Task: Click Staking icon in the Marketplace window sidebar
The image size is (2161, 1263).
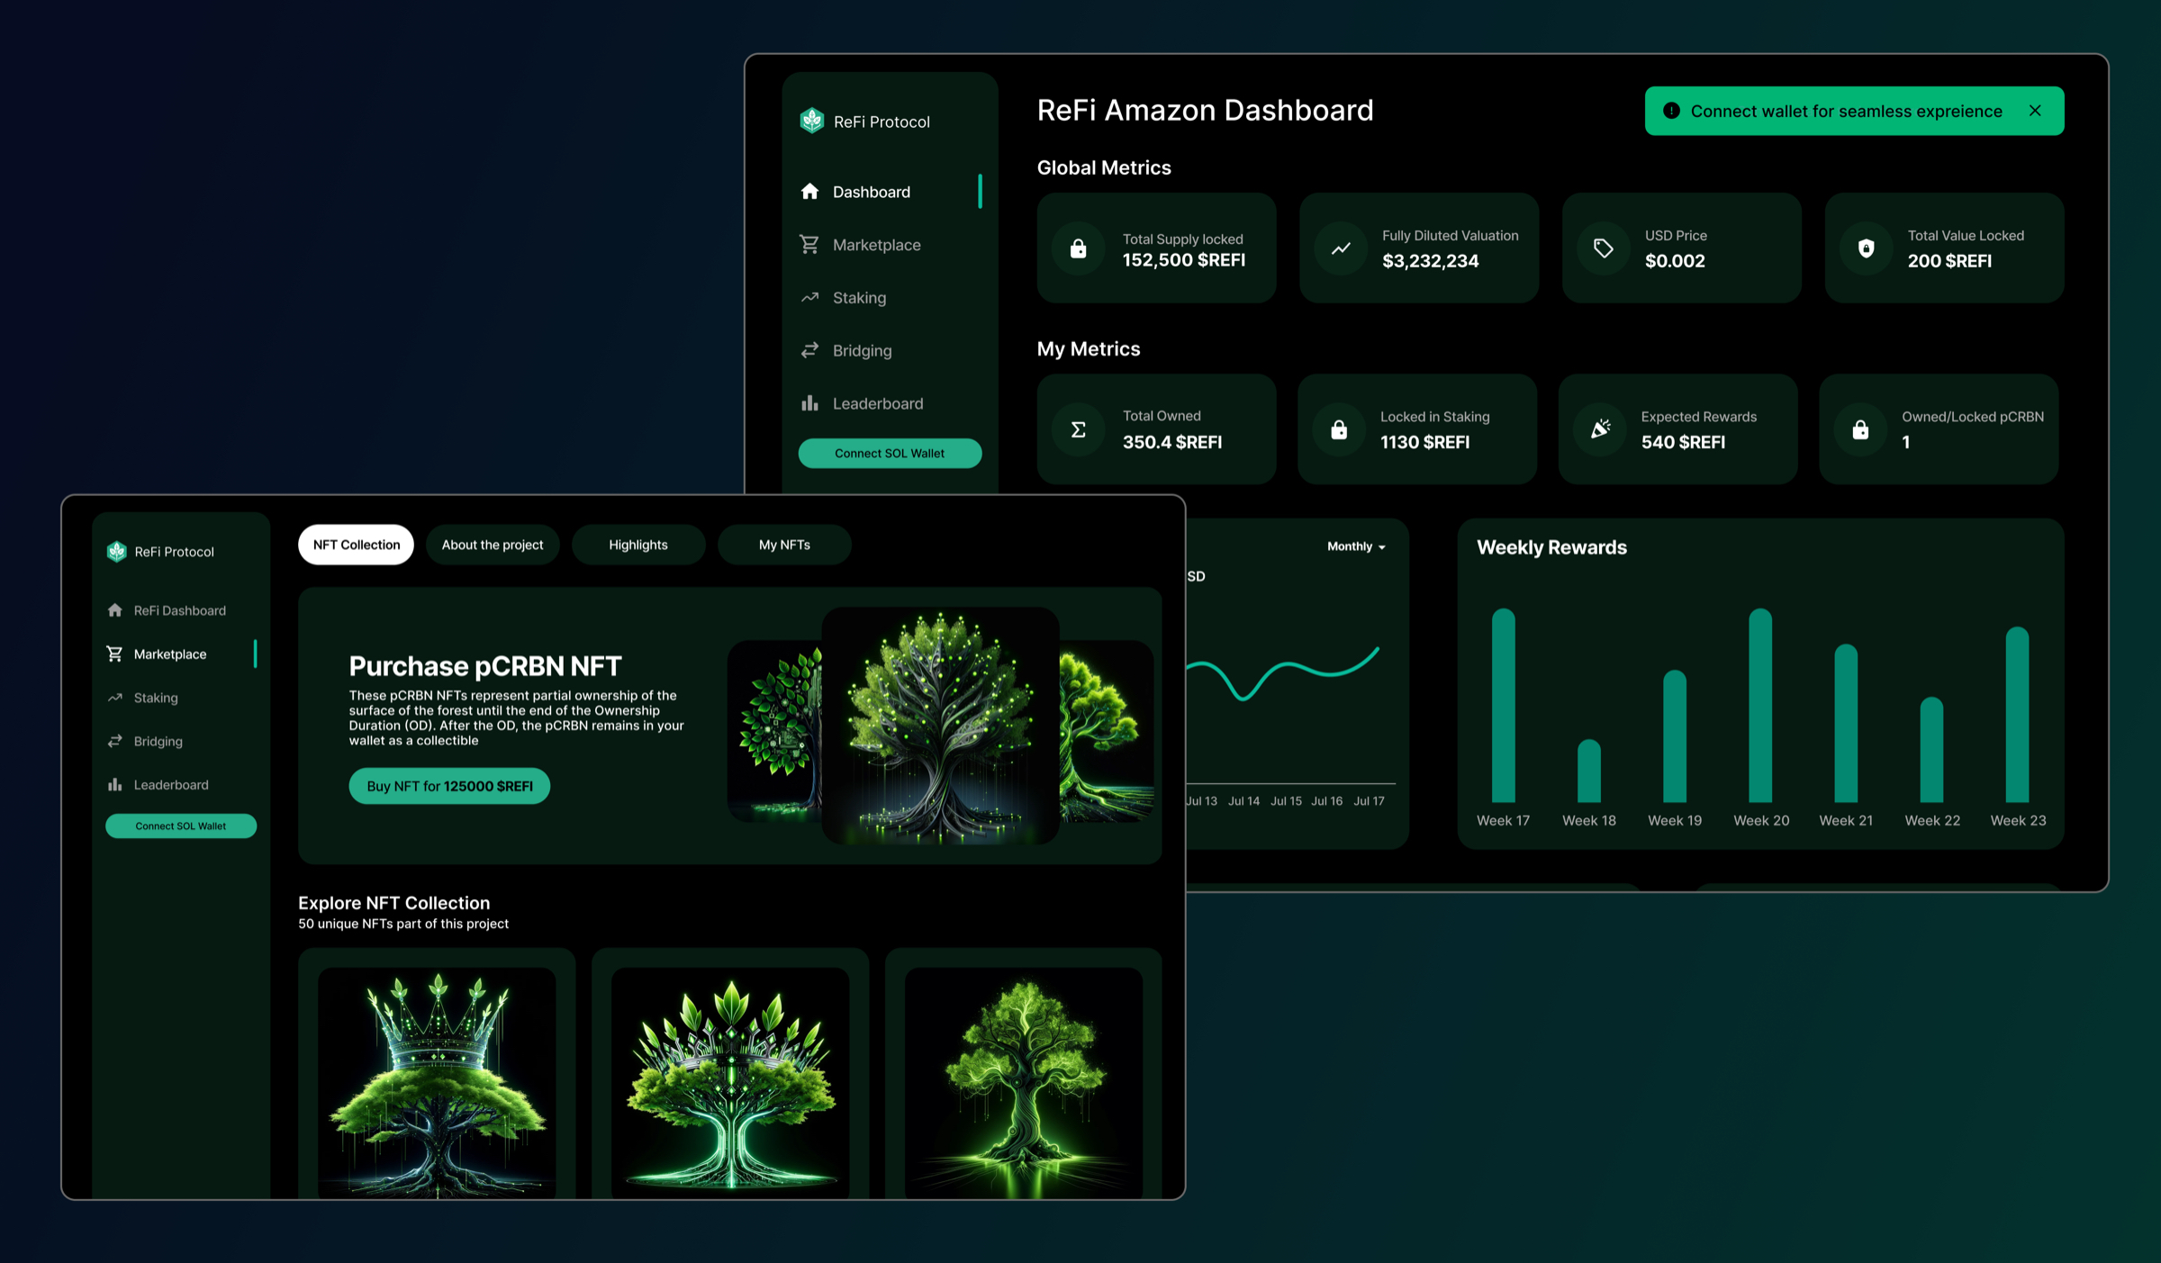Action: tap(114, 698)
